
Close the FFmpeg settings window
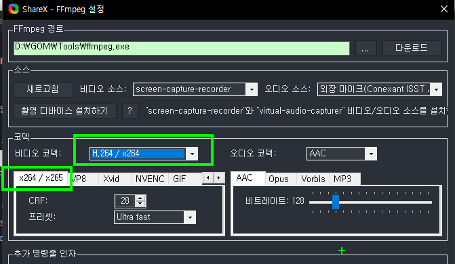click(443, 9)
